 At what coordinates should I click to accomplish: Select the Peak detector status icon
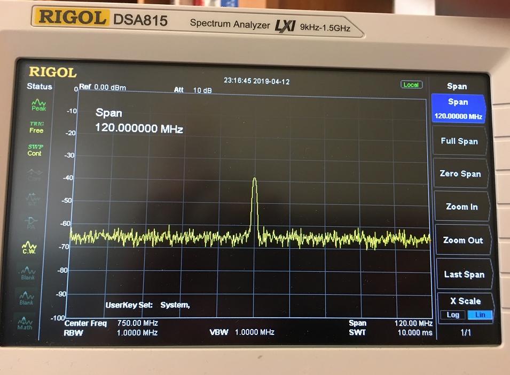point(38,105)
